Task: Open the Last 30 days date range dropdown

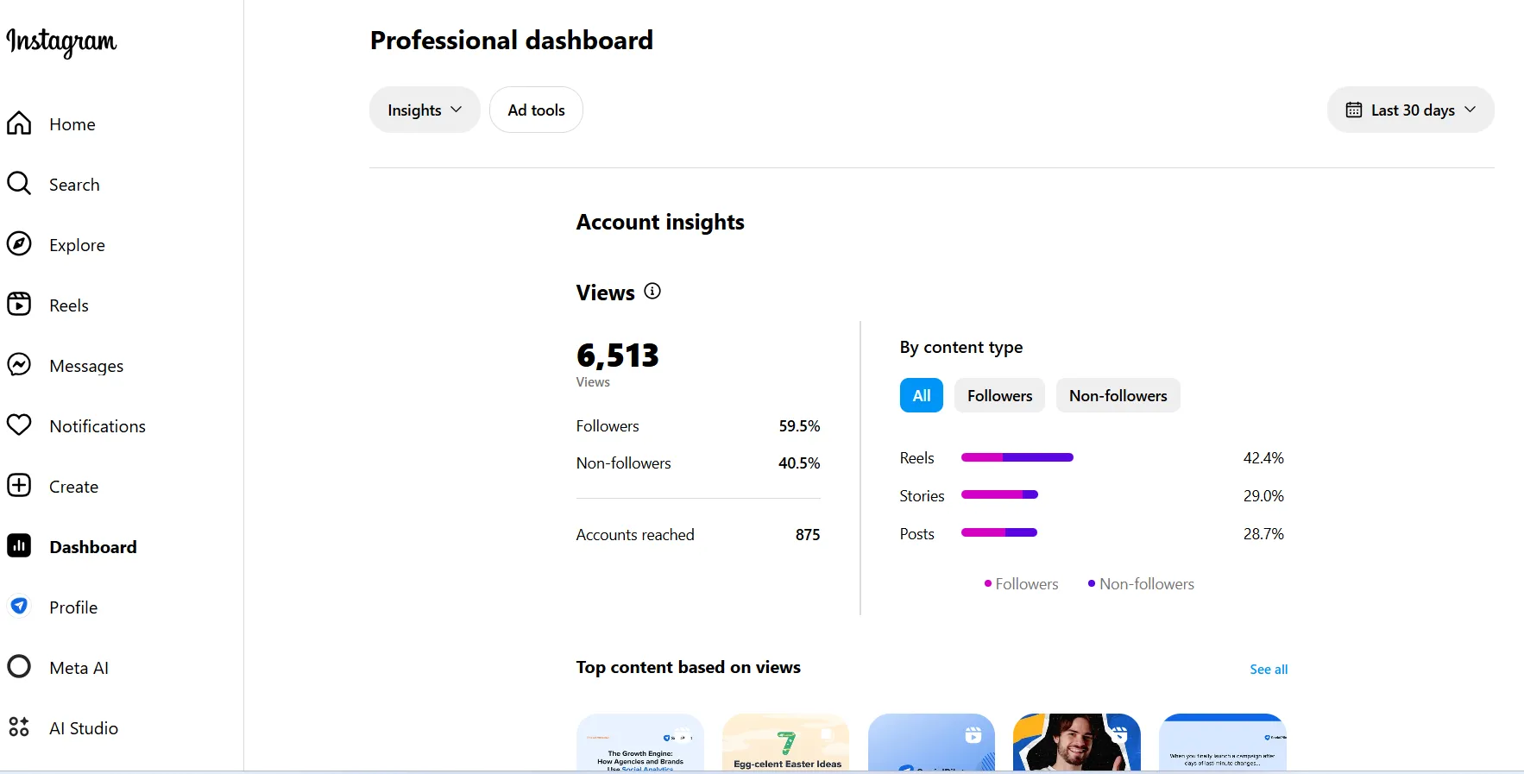Action: tap(1410, 110)
